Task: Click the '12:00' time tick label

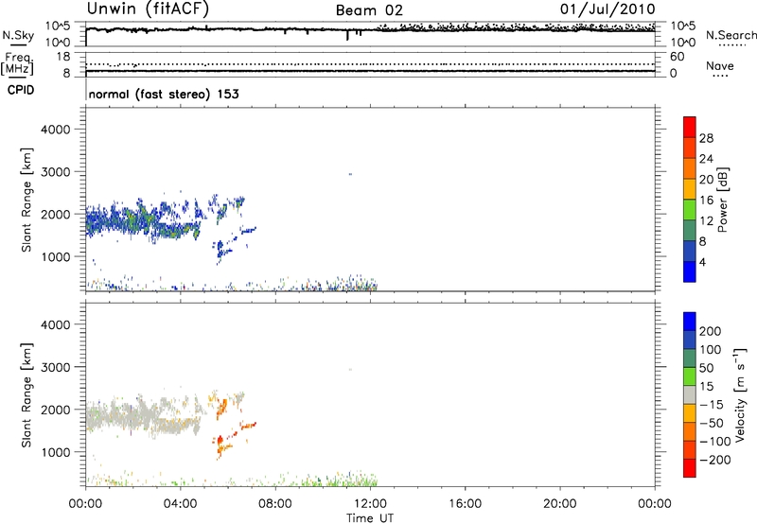Action: (x=370, y=504)
